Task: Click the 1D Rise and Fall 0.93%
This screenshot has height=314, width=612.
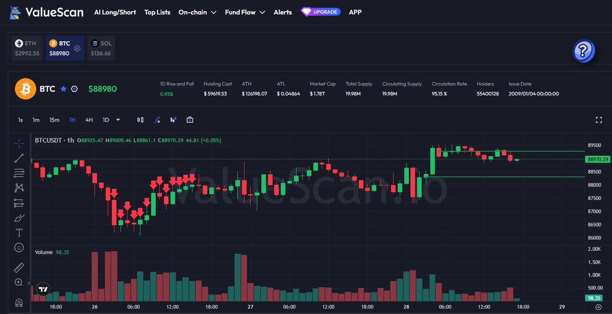Action: [167, 94]
